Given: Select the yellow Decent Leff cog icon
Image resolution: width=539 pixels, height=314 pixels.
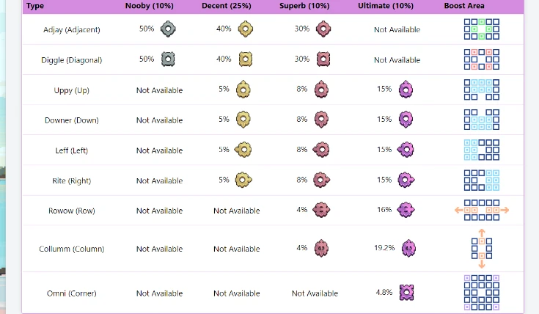Looking at the screenshot, I should click(243, 150).
